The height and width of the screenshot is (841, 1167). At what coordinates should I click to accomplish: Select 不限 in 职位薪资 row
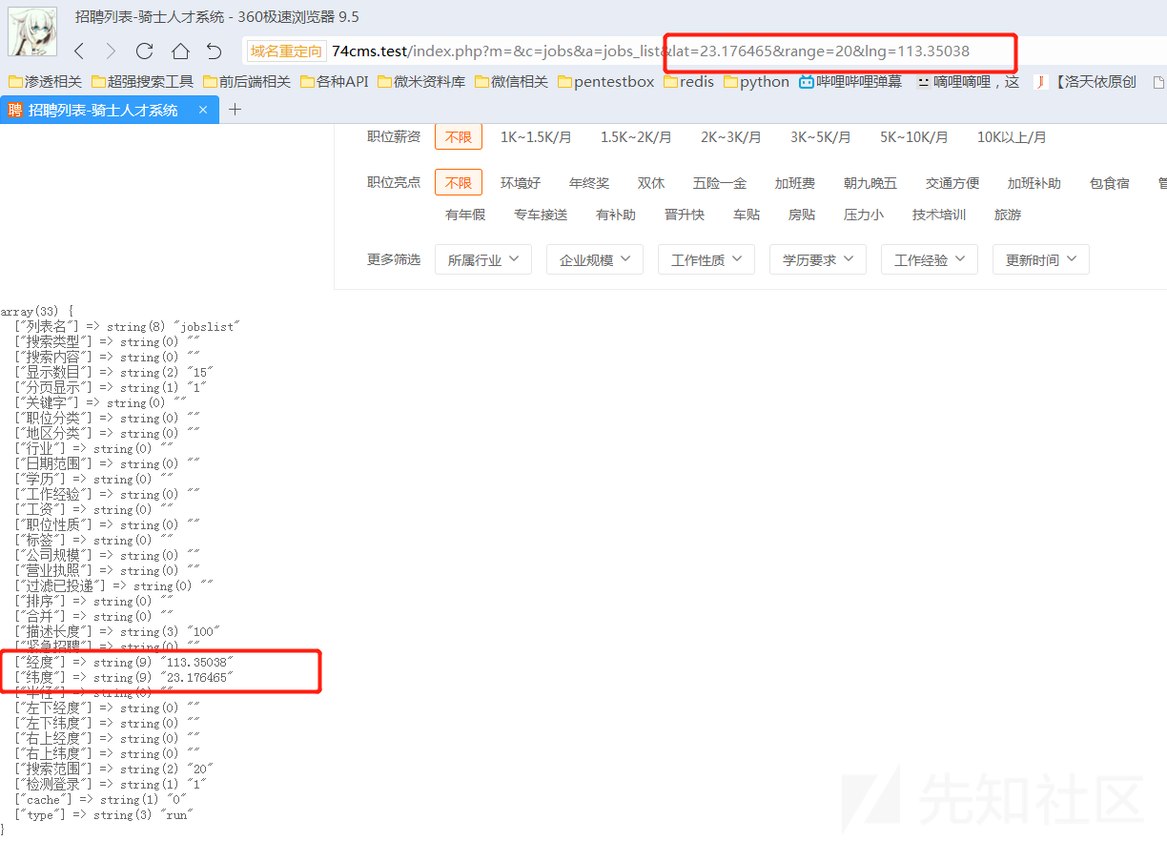click(x=459, y=137)
